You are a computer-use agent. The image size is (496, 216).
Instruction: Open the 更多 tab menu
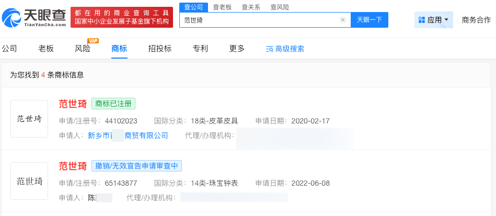click(x=237, y=49)
